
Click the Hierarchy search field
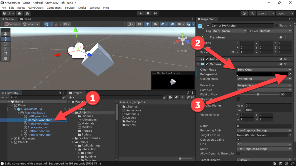(x=36, y=97)
